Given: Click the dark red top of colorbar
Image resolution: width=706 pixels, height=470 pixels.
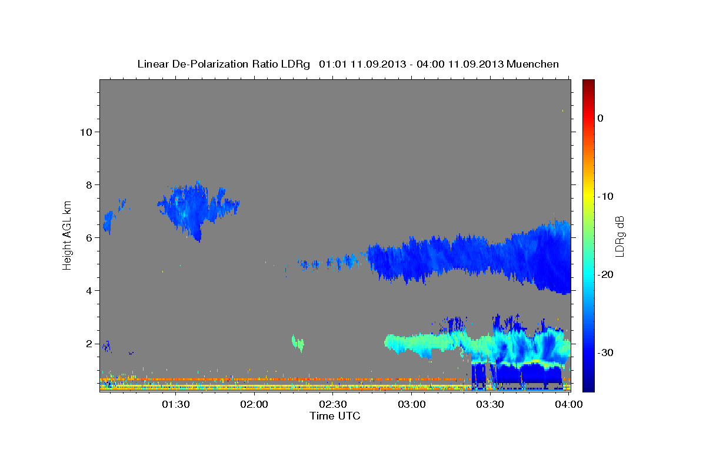Looking at the screenshot, I should tap(588, 85).
